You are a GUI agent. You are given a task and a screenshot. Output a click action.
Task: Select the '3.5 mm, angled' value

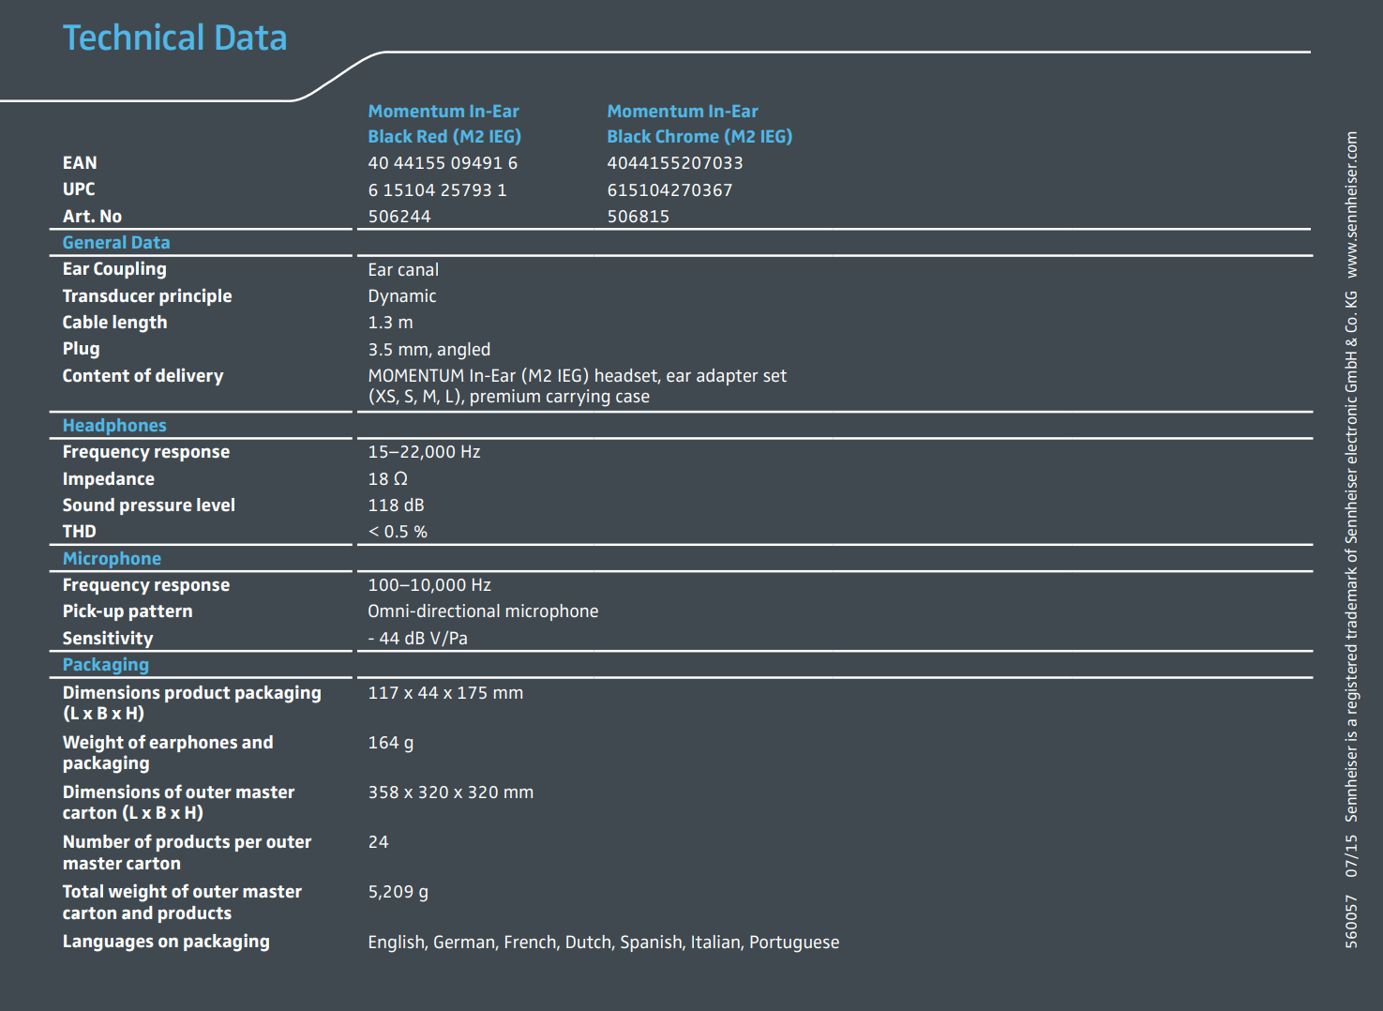(x=429, y=350)
